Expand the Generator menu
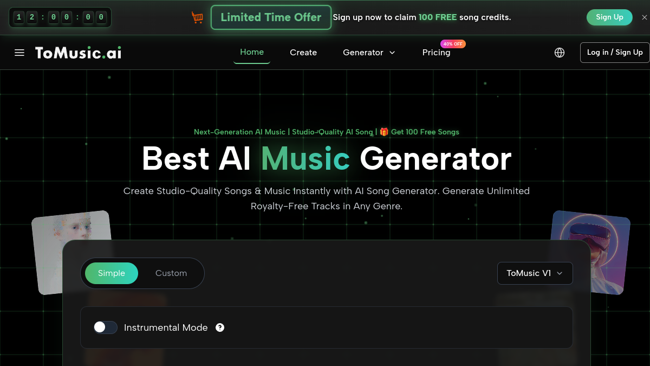650x366 pixels. tap(369, 53)
